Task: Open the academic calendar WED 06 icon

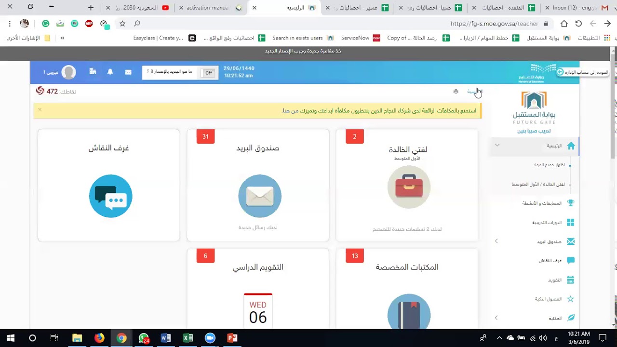Action: click(x=258, y=311)
